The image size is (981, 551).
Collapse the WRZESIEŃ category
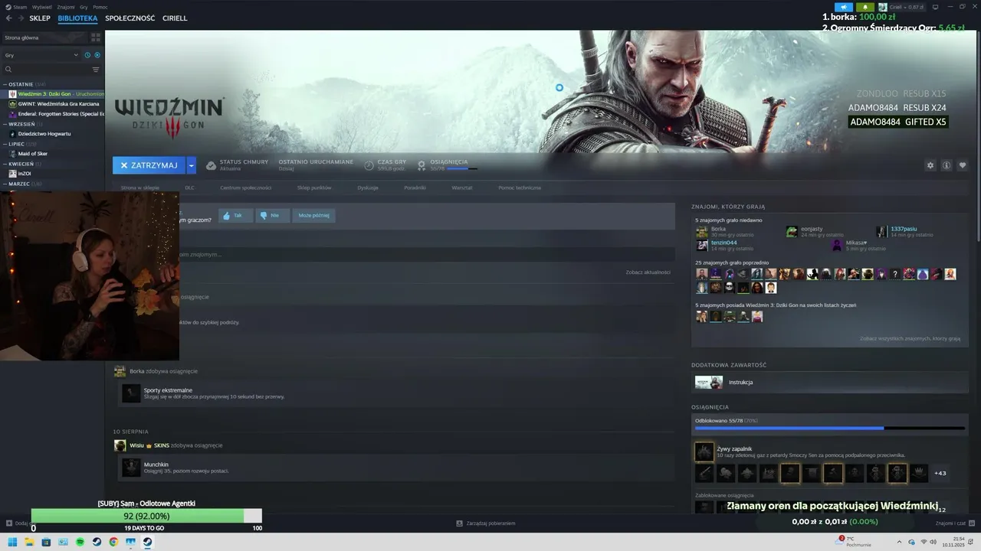(5, 124)
